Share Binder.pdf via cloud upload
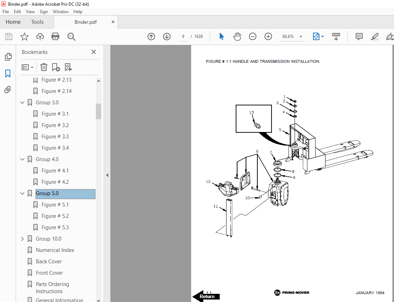 coord(40,36)
